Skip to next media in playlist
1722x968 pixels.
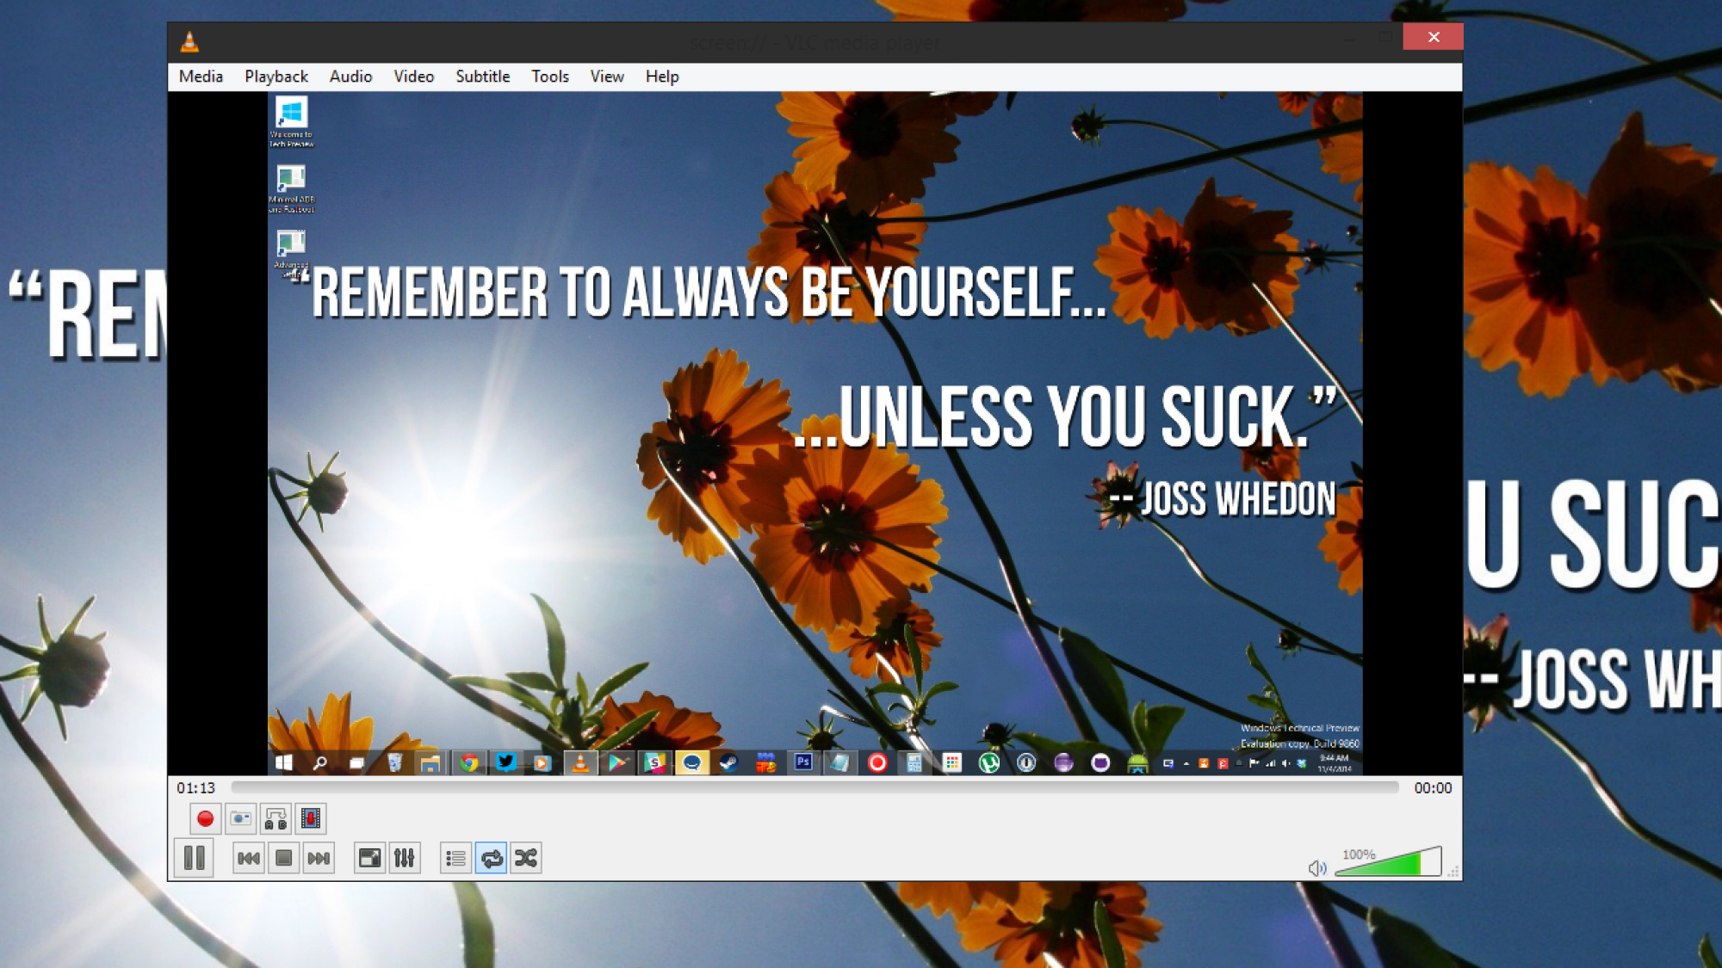coord(319,858)
